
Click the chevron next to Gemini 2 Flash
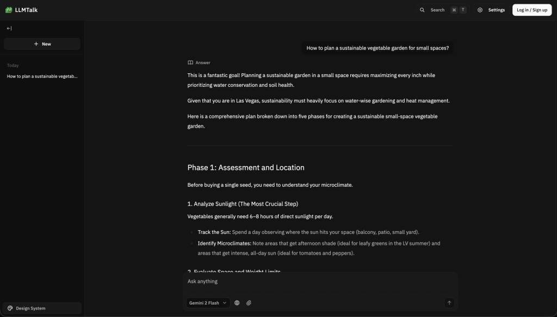click(x=224, y=303)
